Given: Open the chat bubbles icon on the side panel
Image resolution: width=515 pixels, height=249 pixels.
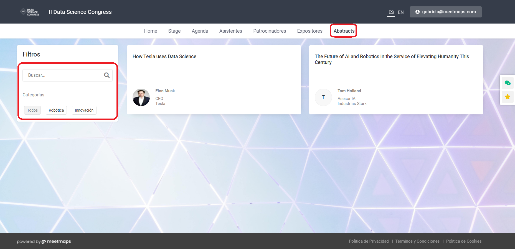Looking at the screenshot, I should click(508, 83).
